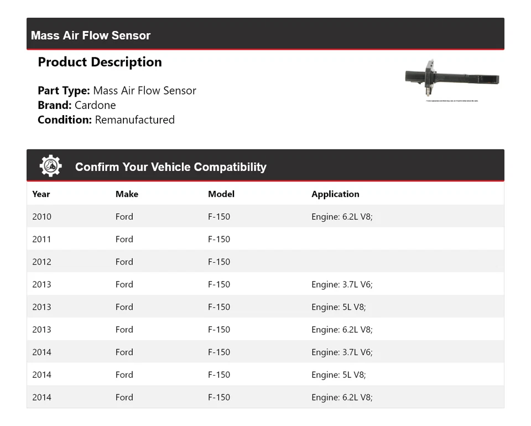Click the 2013 Engine: 5L V8 application cell
Viewport: 531px width, 426px height.
click(339, 307)
